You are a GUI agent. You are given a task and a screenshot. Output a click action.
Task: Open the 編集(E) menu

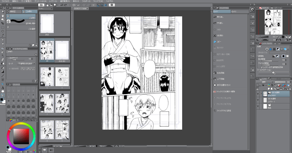(x=15, y=1)
